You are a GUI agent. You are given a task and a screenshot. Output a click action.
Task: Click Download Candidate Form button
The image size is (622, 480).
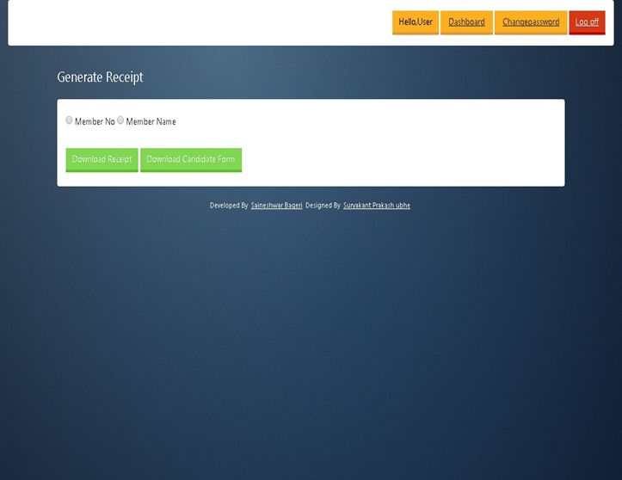(x=191, y=160)
